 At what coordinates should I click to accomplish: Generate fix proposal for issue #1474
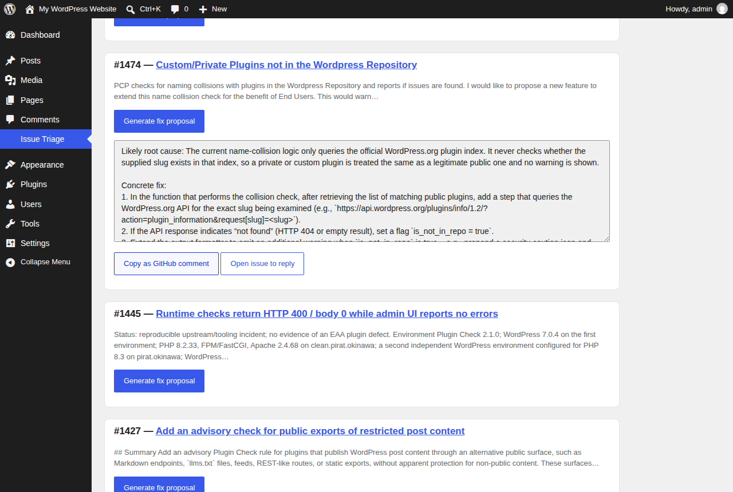tap(159, 121)
